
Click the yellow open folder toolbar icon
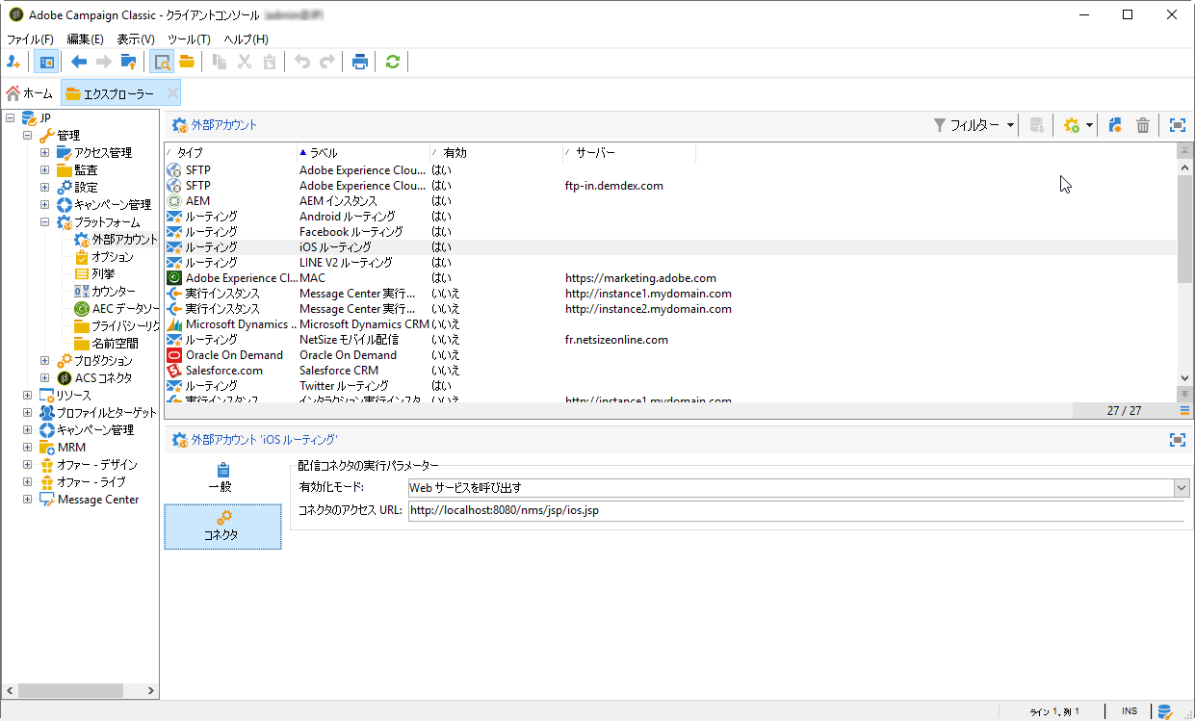point(186,62)
